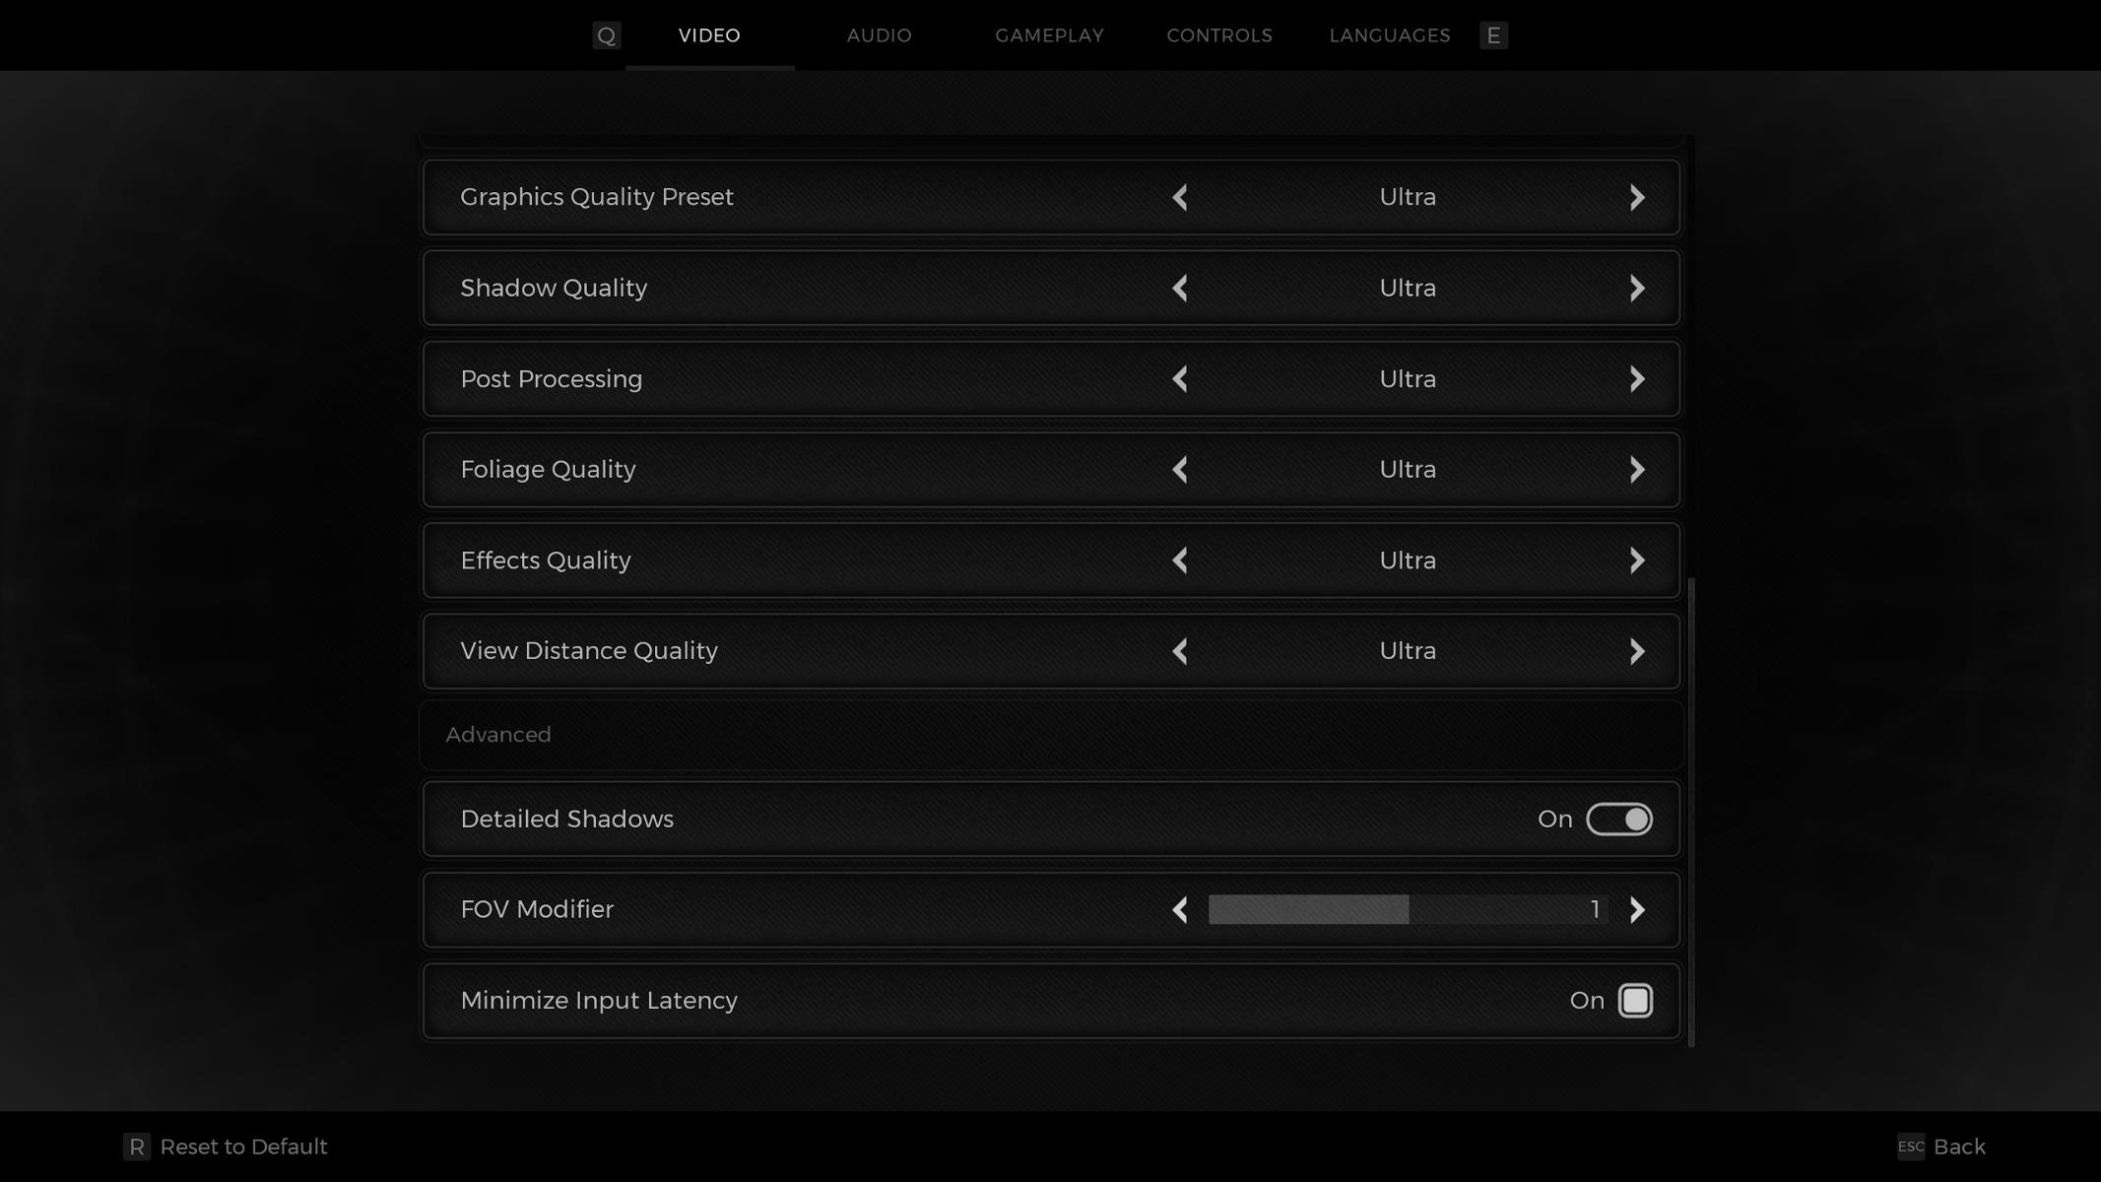
Task: Click the Q key icon for previous tab
Action: pos(606,35)
